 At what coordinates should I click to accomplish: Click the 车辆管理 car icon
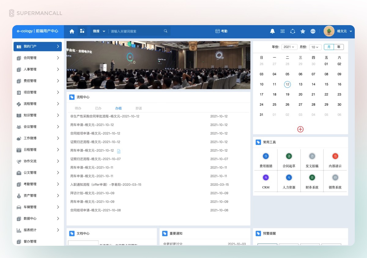(x=19, y=207)
